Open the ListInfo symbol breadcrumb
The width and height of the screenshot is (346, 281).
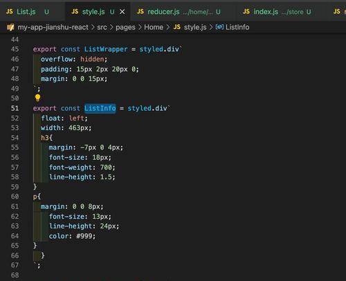237,27
